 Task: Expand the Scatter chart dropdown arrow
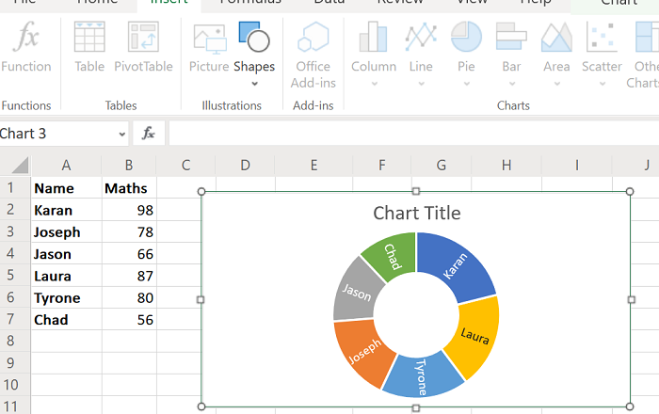[603, 84]
